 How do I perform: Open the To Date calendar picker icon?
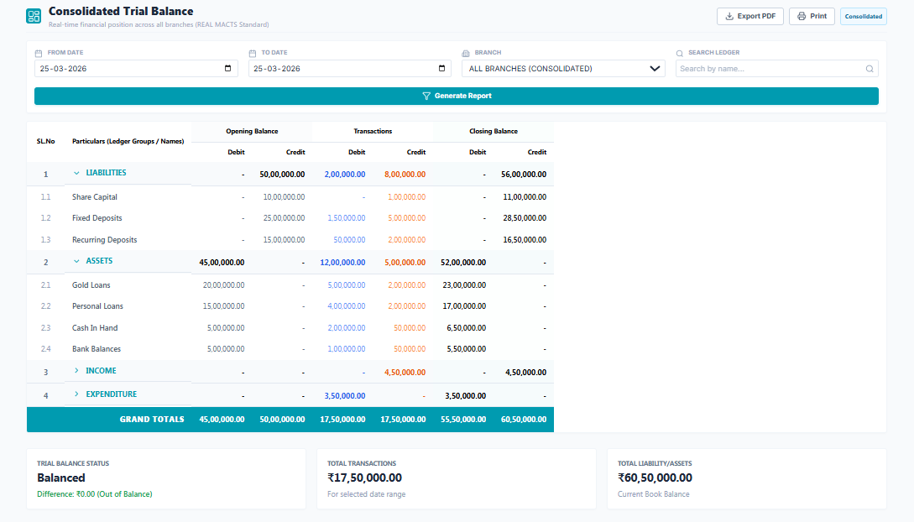pos(442,69)
